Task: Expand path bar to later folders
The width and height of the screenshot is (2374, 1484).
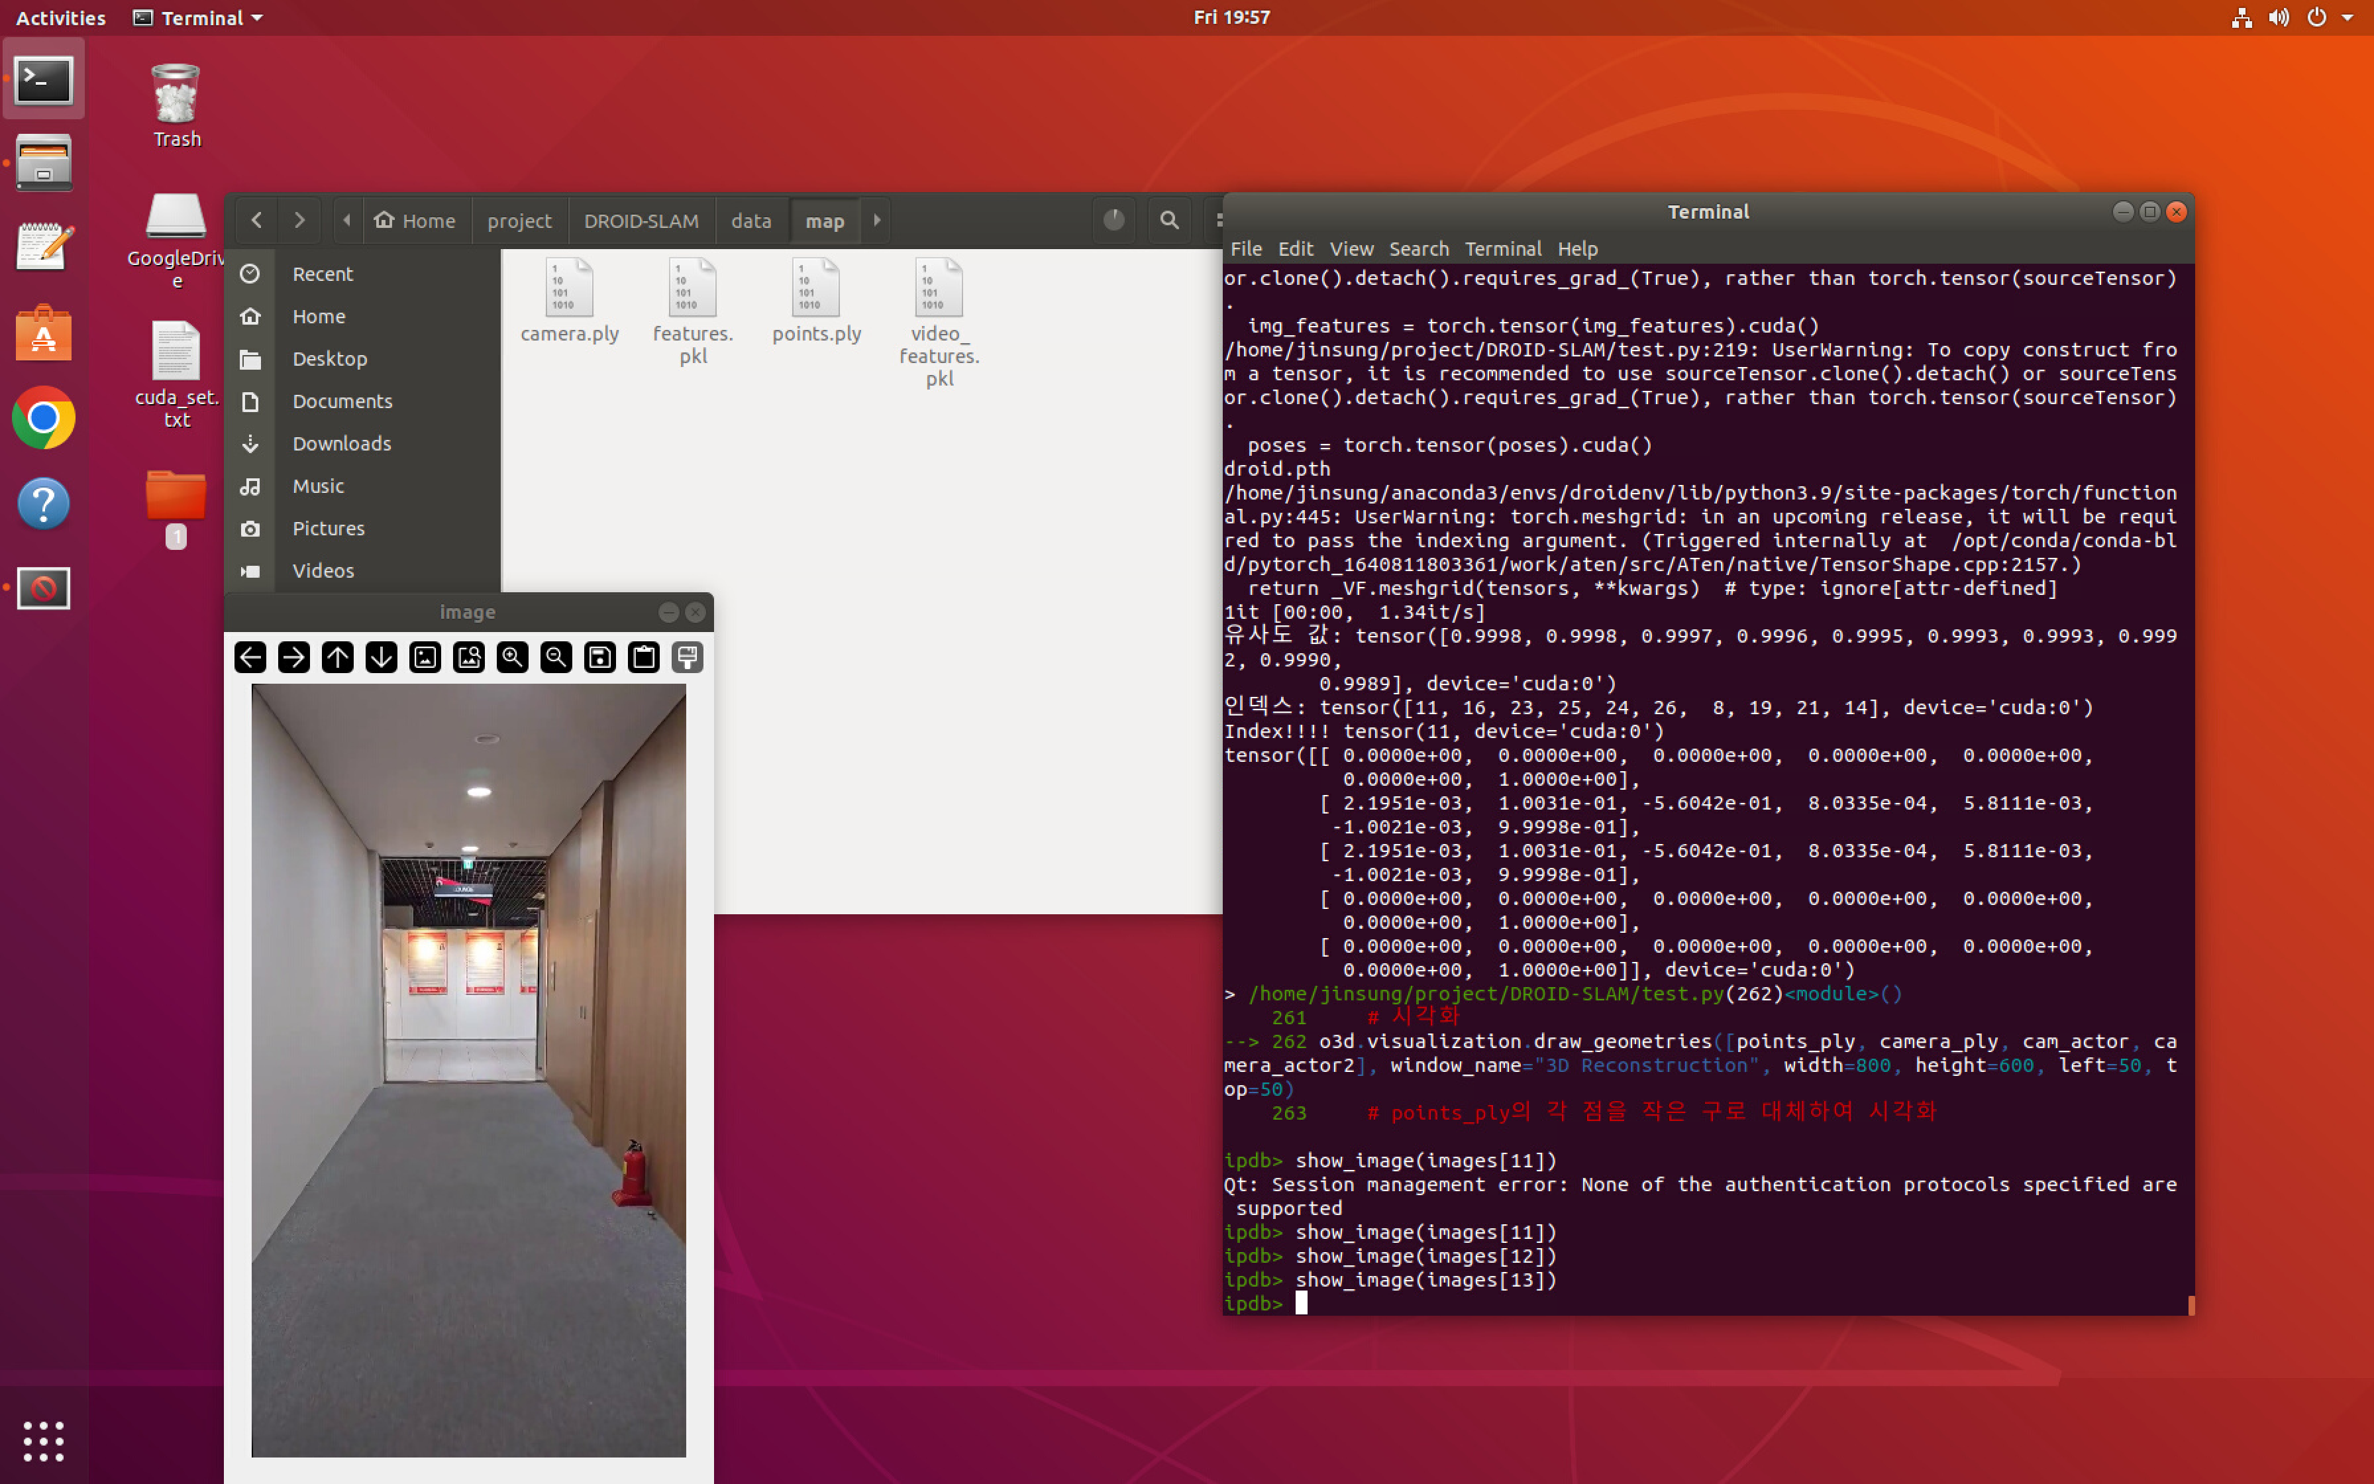Action: coord(877,221)
